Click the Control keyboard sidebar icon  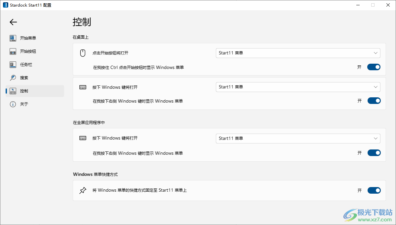(13, 91)
